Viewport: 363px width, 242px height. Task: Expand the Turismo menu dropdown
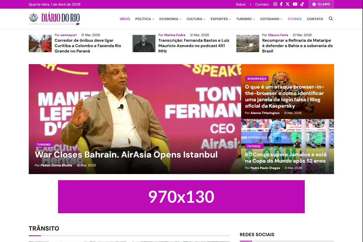[x=245, y=19]
